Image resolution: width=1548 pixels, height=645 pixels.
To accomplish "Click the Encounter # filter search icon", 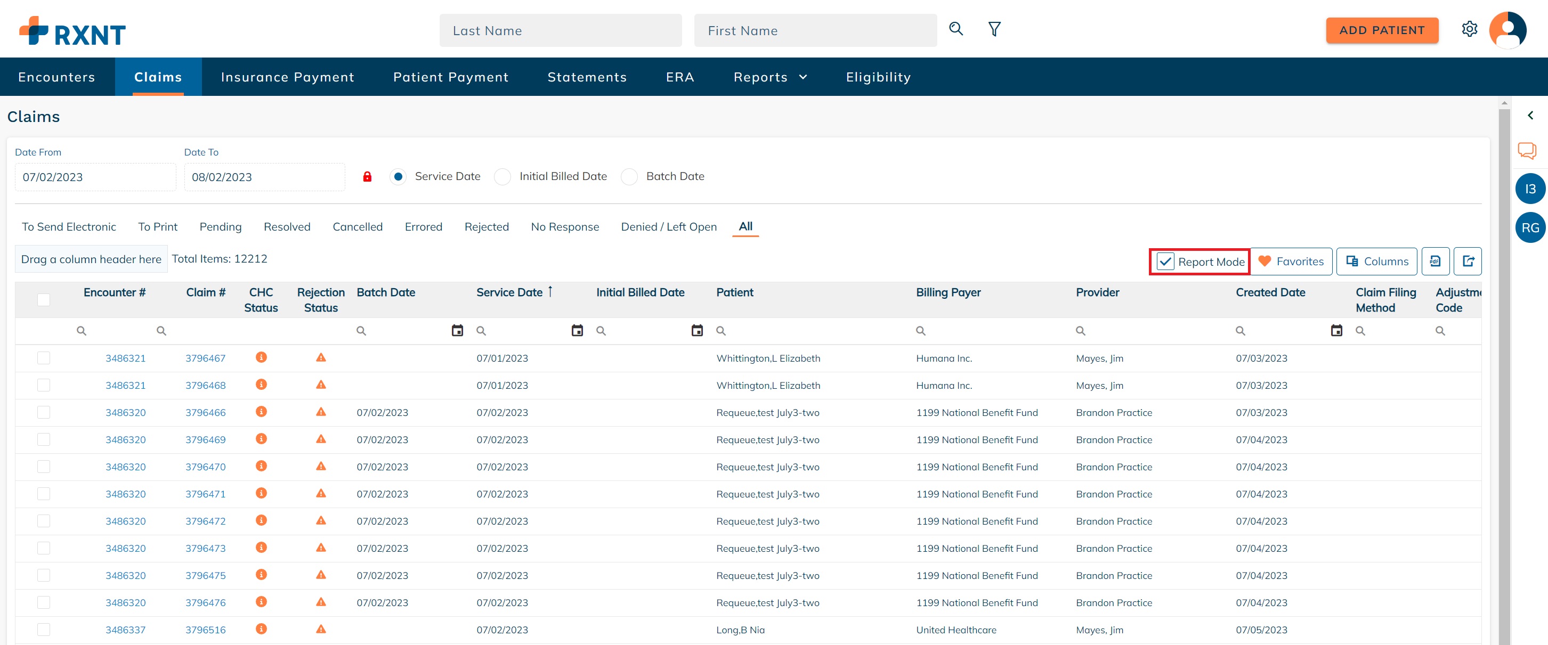I will [x=81, y=331].
